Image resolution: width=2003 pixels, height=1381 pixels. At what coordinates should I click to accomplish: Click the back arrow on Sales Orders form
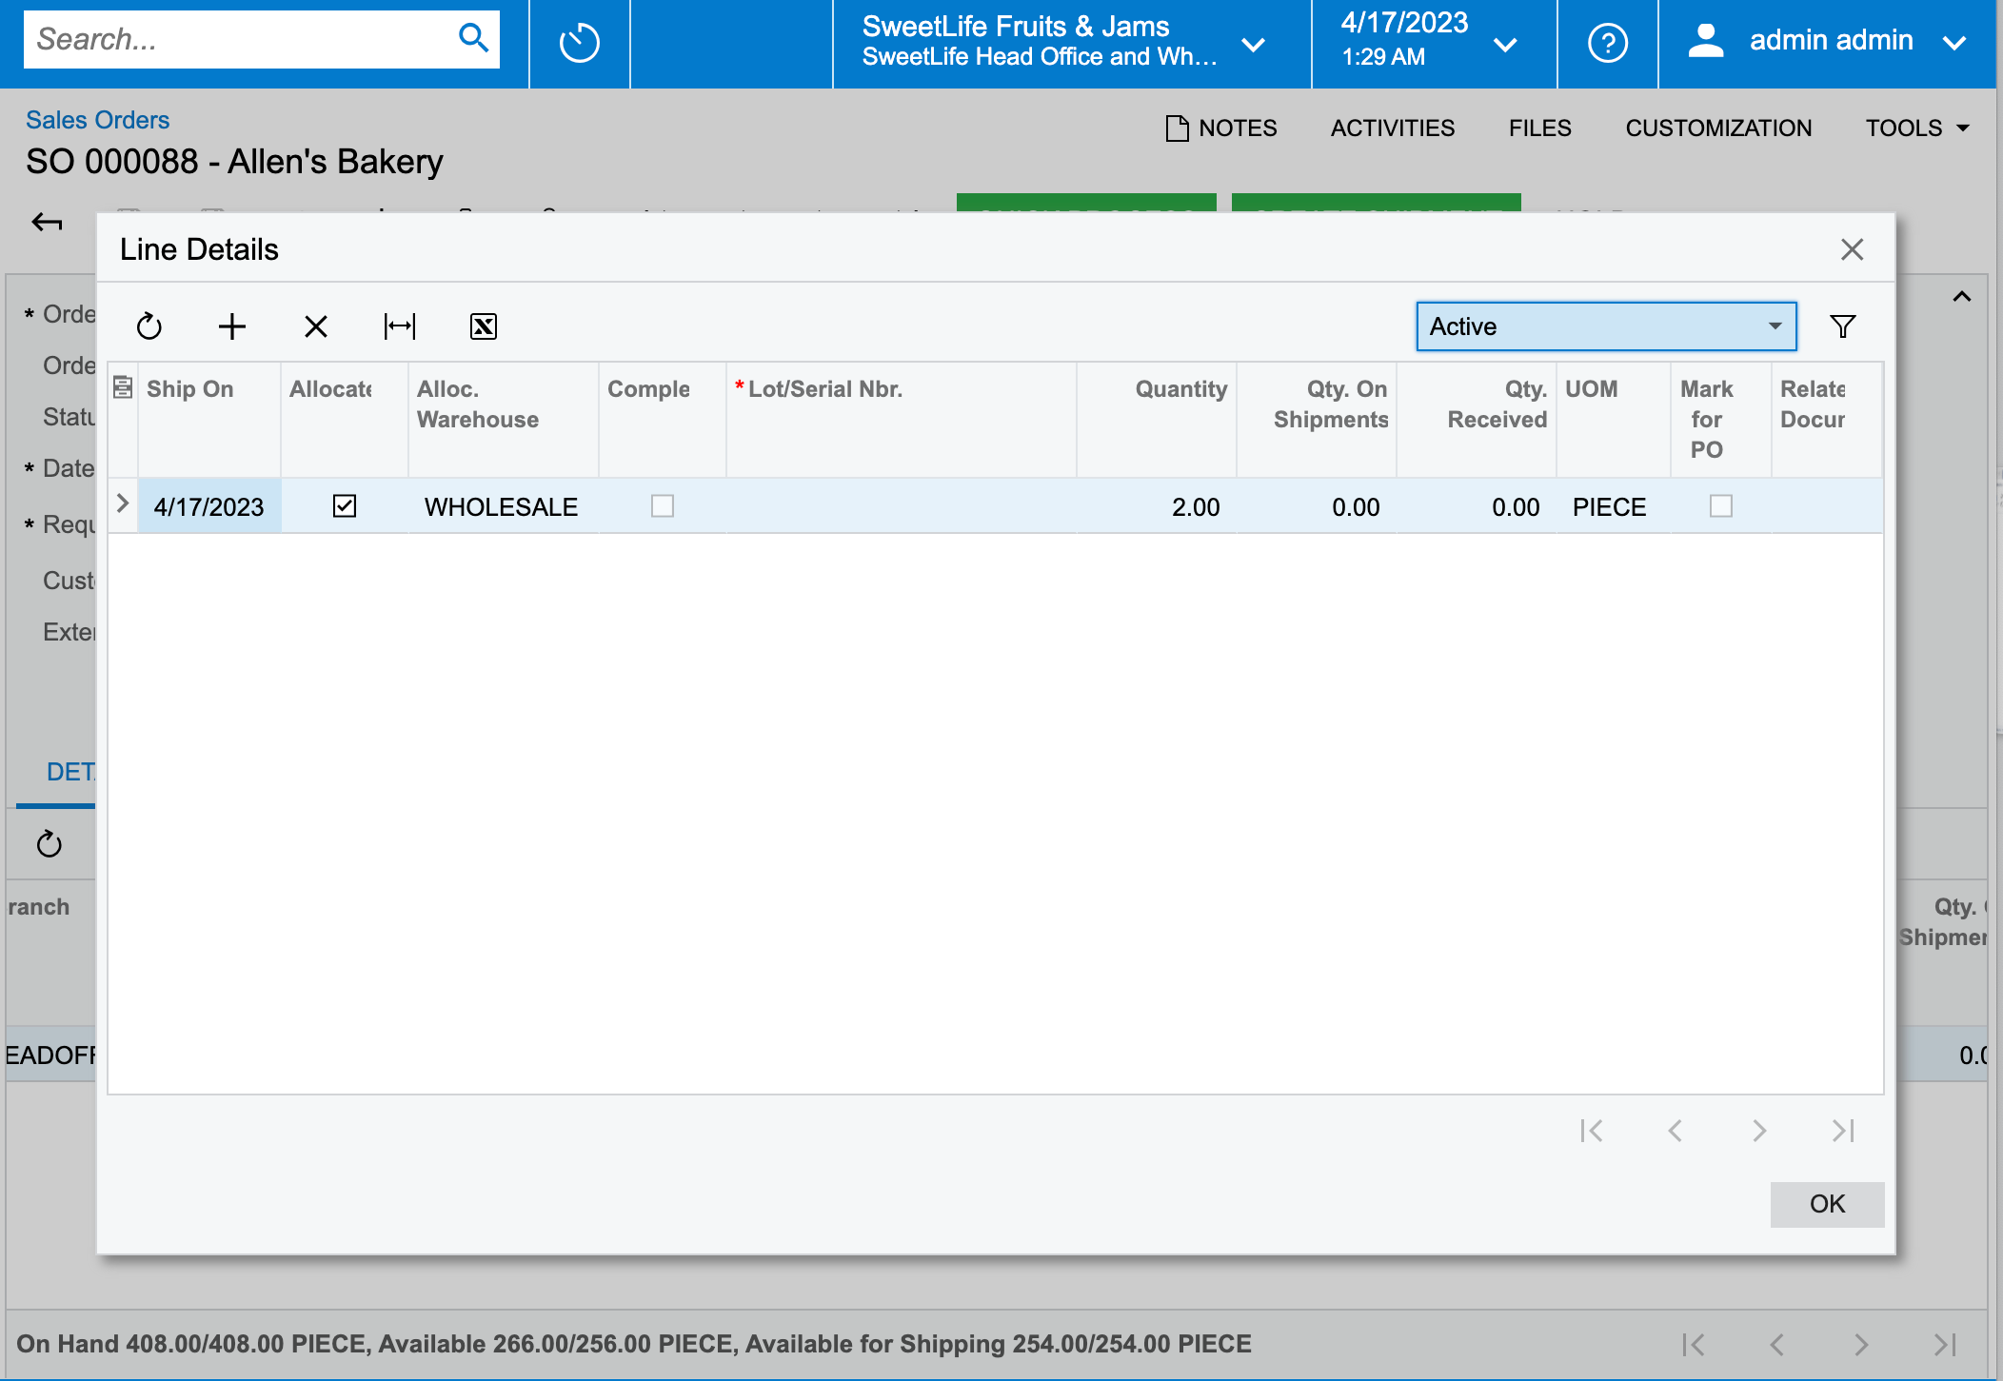coord(47,222)
